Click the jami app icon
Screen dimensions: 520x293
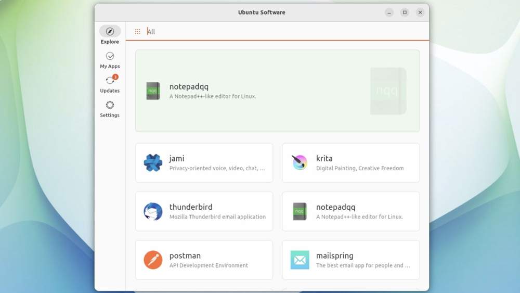pyautogui.click(x=153, y=162)
